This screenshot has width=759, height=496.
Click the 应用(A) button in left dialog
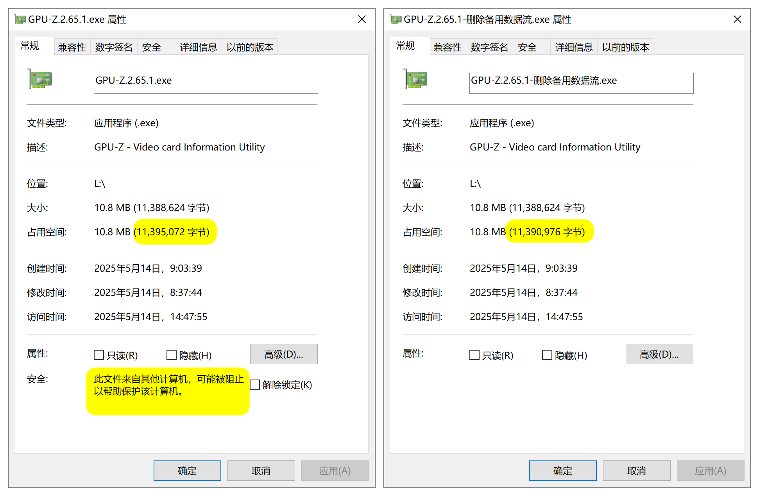[335, 471]
